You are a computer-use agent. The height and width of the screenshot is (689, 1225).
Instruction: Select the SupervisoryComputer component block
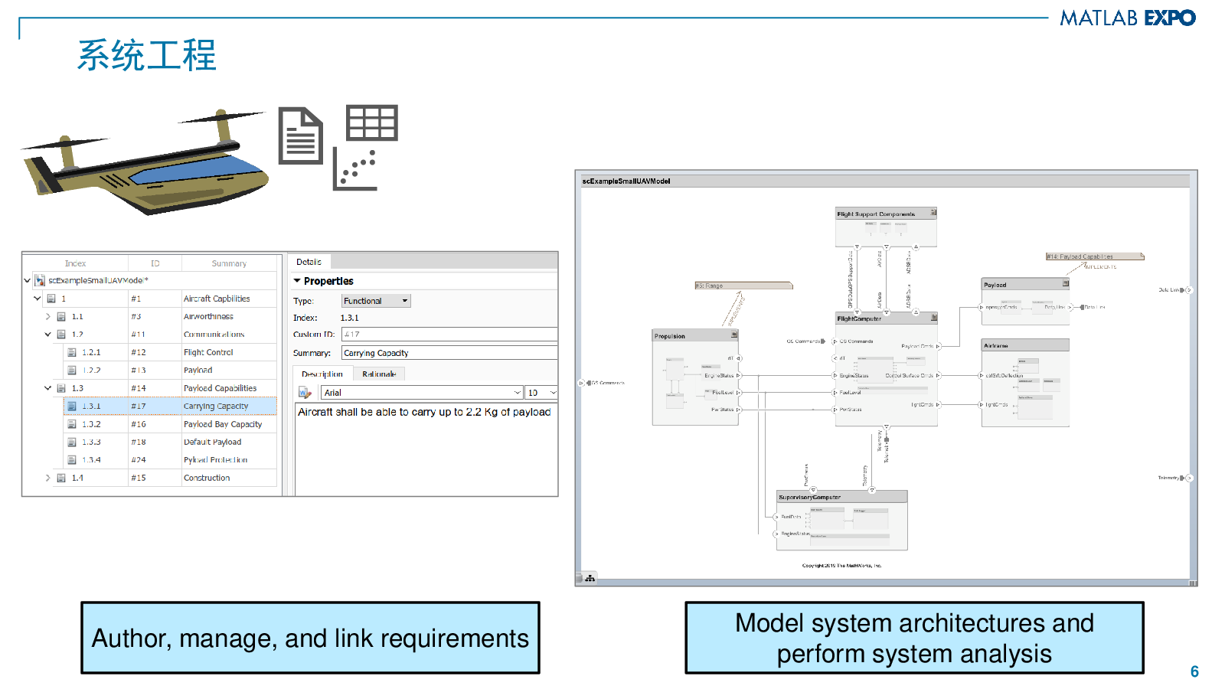click(842, 521)
